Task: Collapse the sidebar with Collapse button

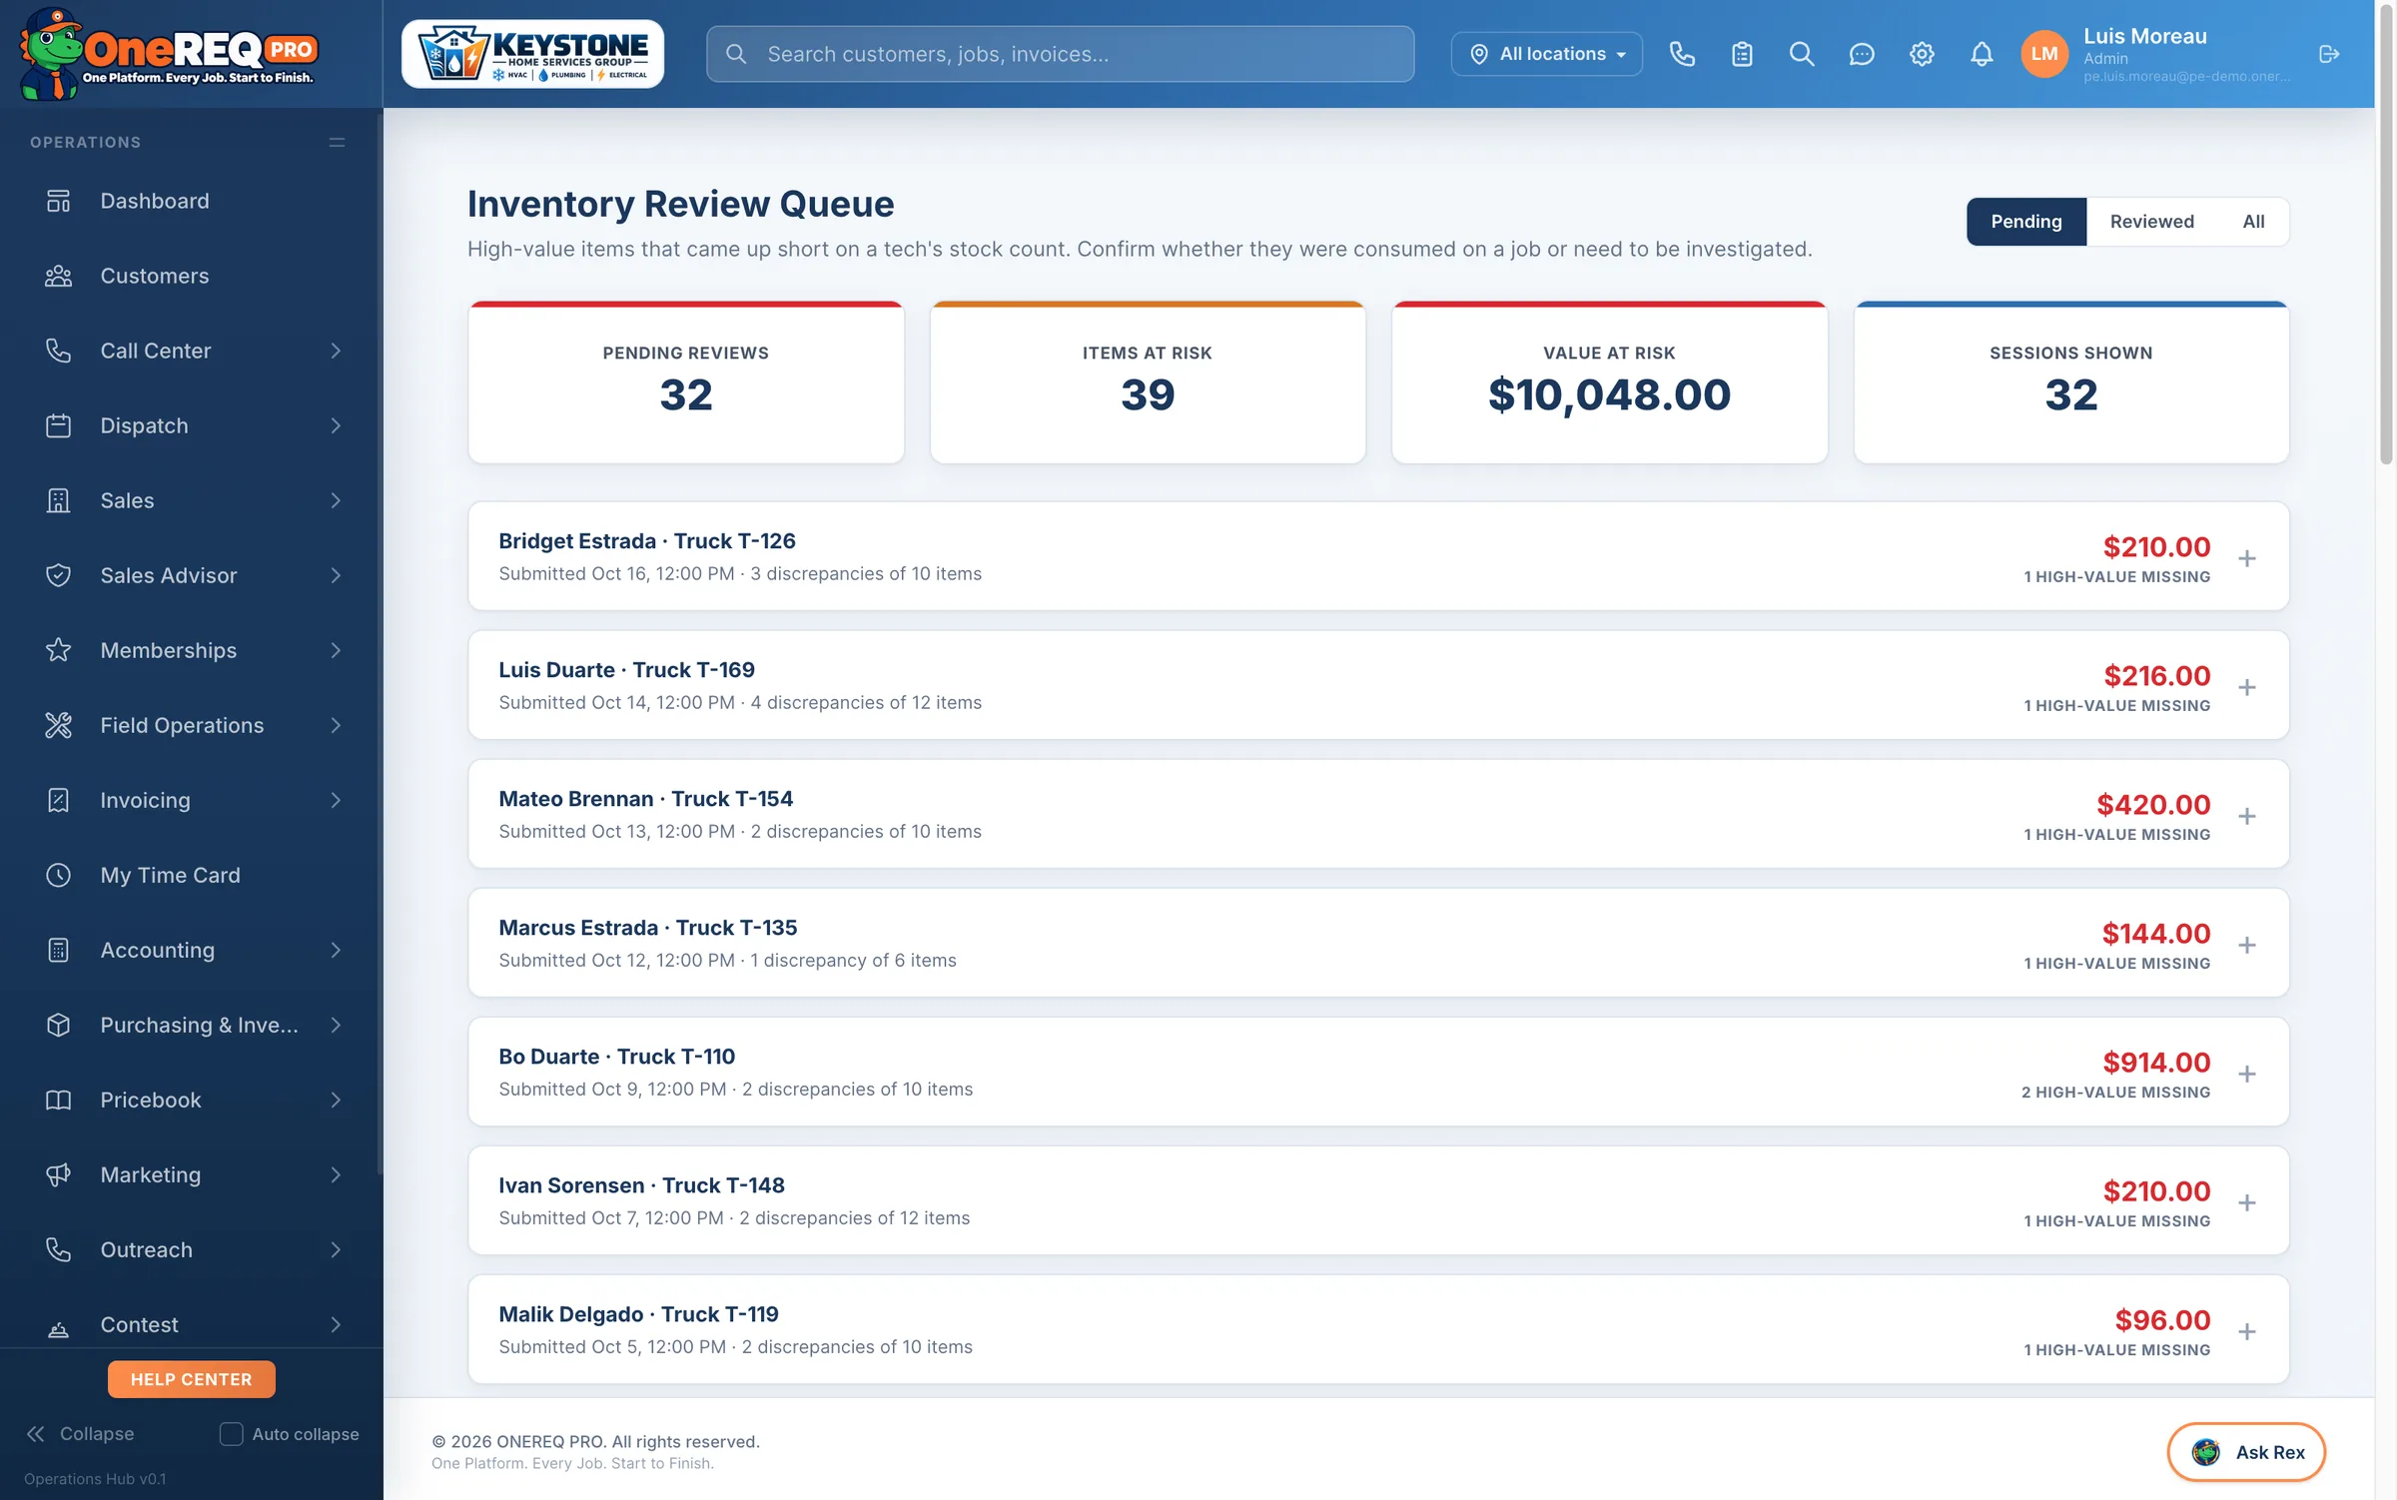Action: (x=80, y=1434)
